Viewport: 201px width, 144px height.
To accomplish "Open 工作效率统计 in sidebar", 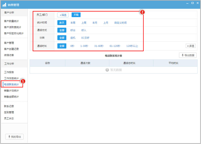I will click(x=12, y=78).
